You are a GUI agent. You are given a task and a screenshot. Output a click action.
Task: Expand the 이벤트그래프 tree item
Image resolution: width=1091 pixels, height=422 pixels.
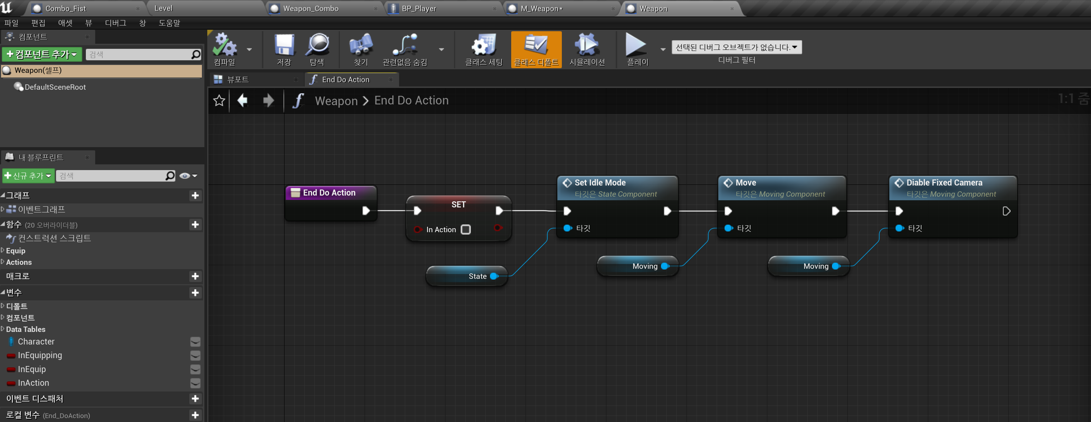3,209
